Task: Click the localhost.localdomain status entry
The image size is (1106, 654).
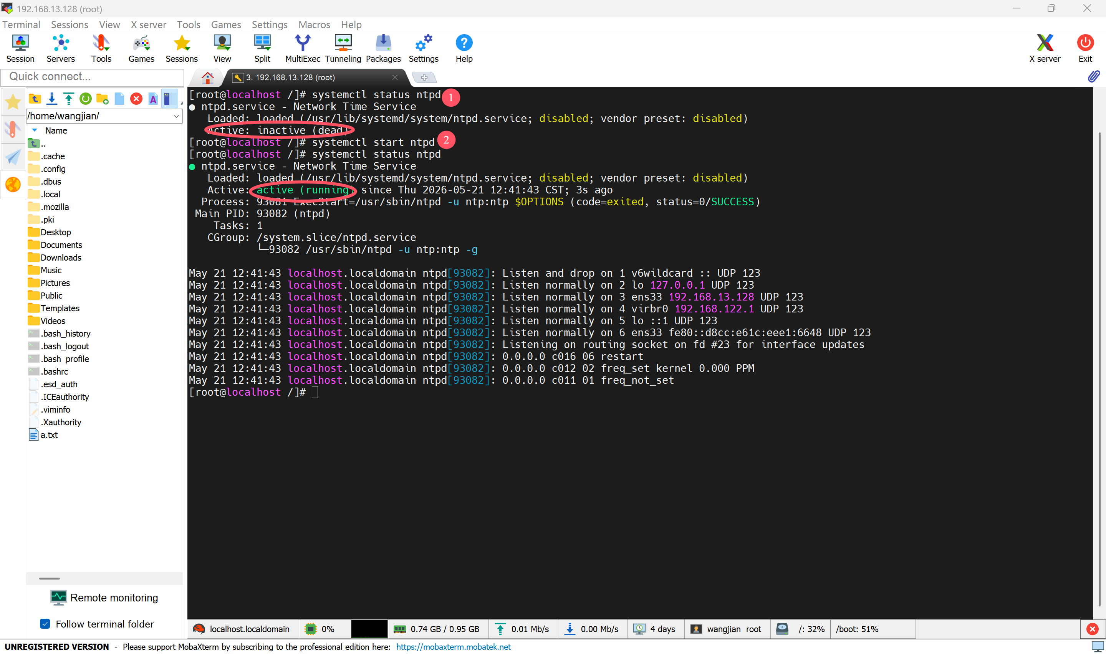Action: (241, 629)
